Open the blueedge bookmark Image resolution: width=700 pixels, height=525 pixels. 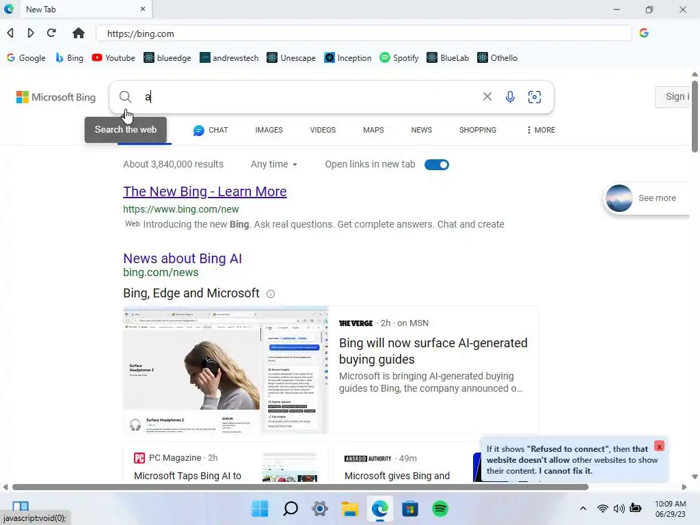pyautogui.click(x=167, y=58)
